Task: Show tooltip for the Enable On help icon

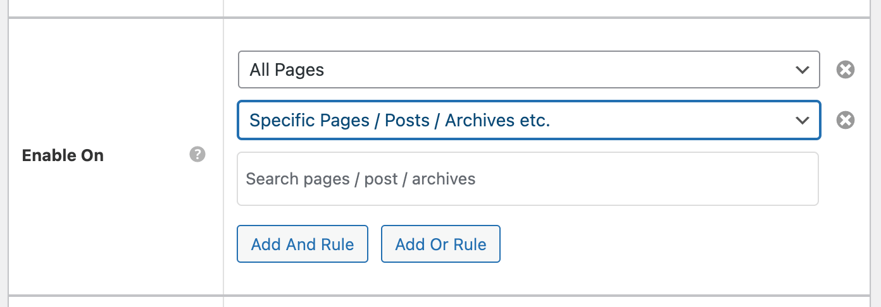Action: coord(197,155)
